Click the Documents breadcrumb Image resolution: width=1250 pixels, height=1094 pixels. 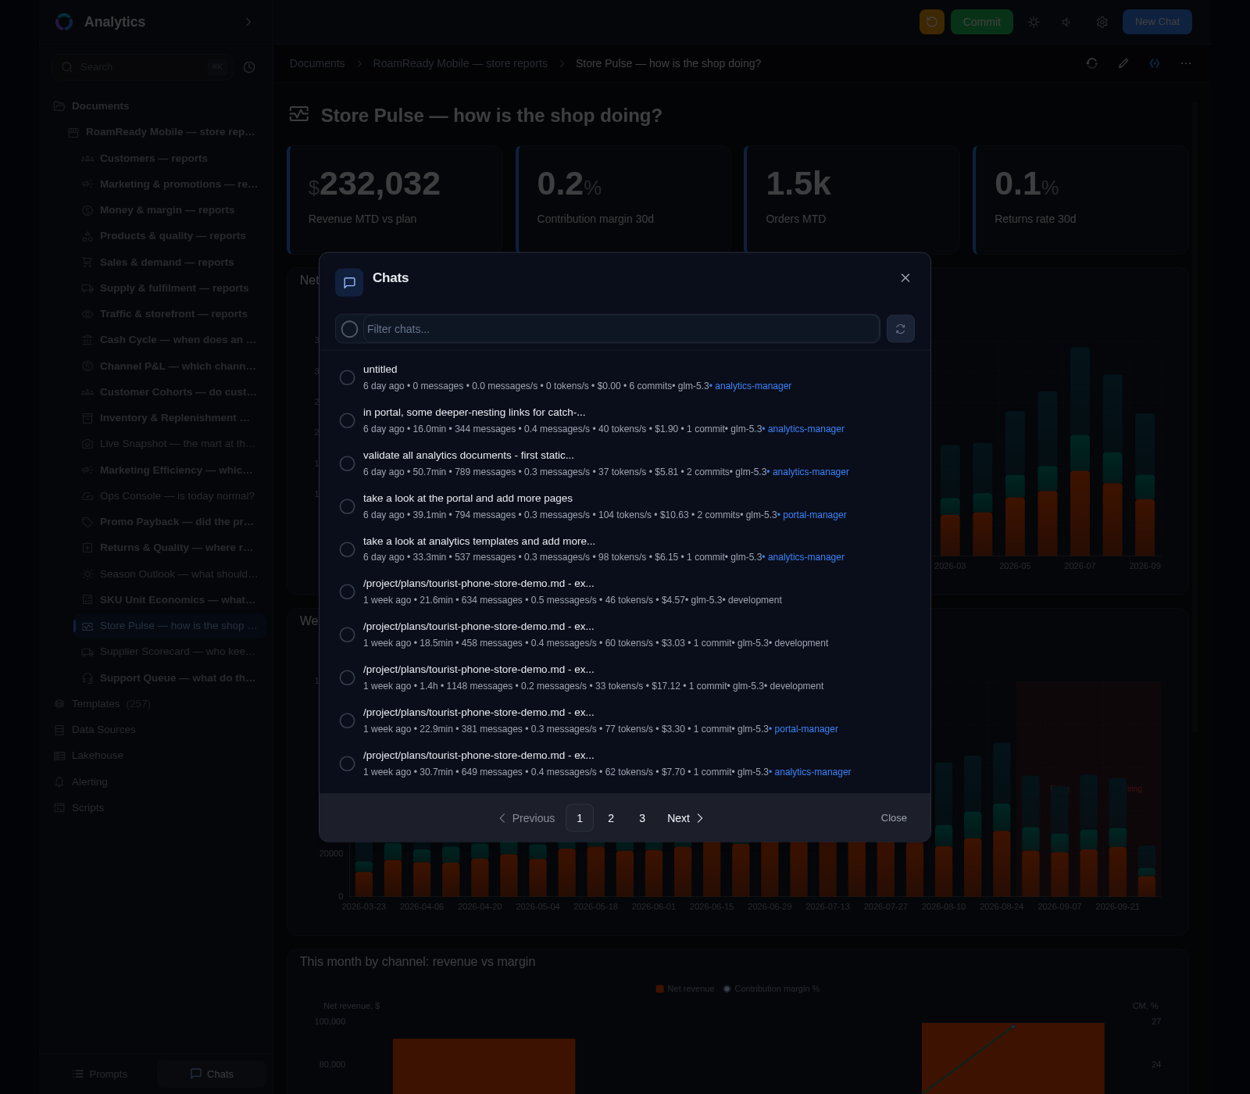point(317,63)
